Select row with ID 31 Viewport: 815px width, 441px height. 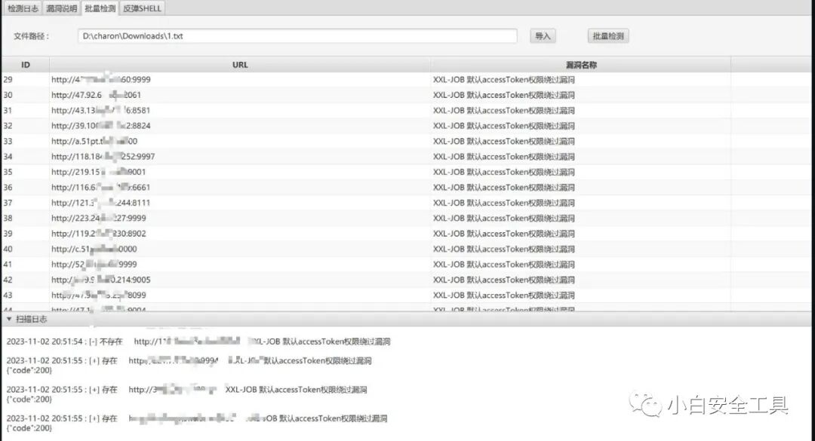[x=407, y=110]
